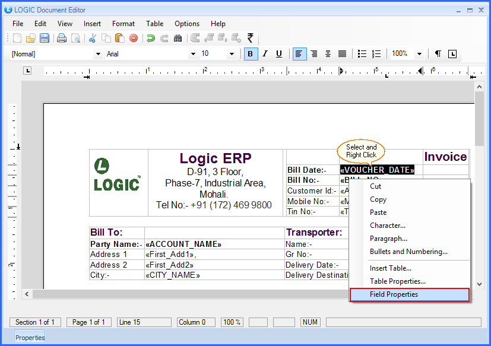
Task: Click the horizontal scrollbar left arrow
Action: tap(27, 294)
